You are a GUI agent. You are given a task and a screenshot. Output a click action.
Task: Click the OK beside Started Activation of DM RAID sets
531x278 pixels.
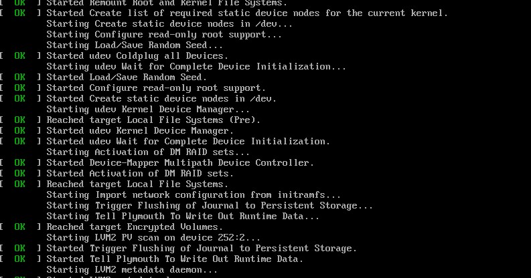coord(19,174)
